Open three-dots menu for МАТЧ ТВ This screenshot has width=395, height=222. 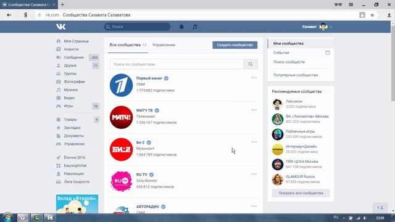254,110
